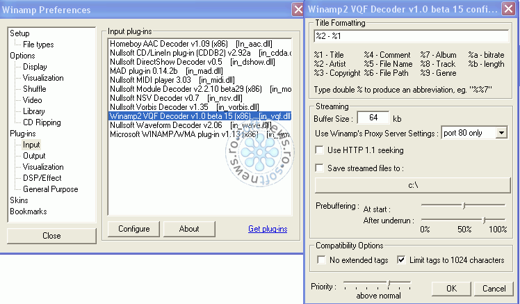
Task: Tick the Save streamed files to checkbox
Action: [319, 168]
